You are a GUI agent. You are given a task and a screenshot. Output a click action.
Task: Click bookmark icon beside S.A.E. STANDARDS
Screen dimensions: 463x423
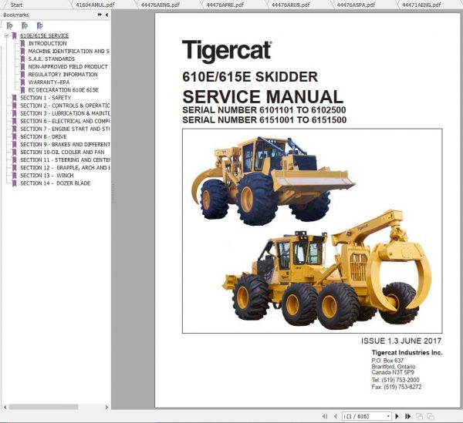pyautogui.click(x=22, y=59)
